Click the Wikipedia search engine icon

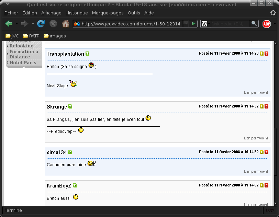point(204,24)
